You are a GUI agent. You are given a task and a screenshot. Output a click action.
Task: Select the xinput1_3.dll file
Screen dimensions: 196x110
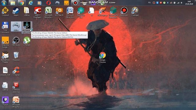click(5, 71)
